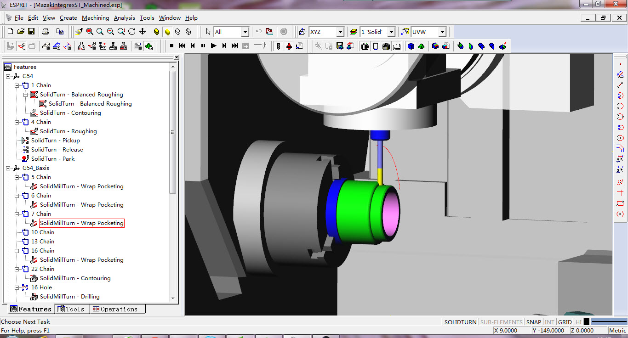The width and height of the screenshot is (628, 338).
Task: Select SolidMillTurn - Drilling operation
Action: coord(69,297)
